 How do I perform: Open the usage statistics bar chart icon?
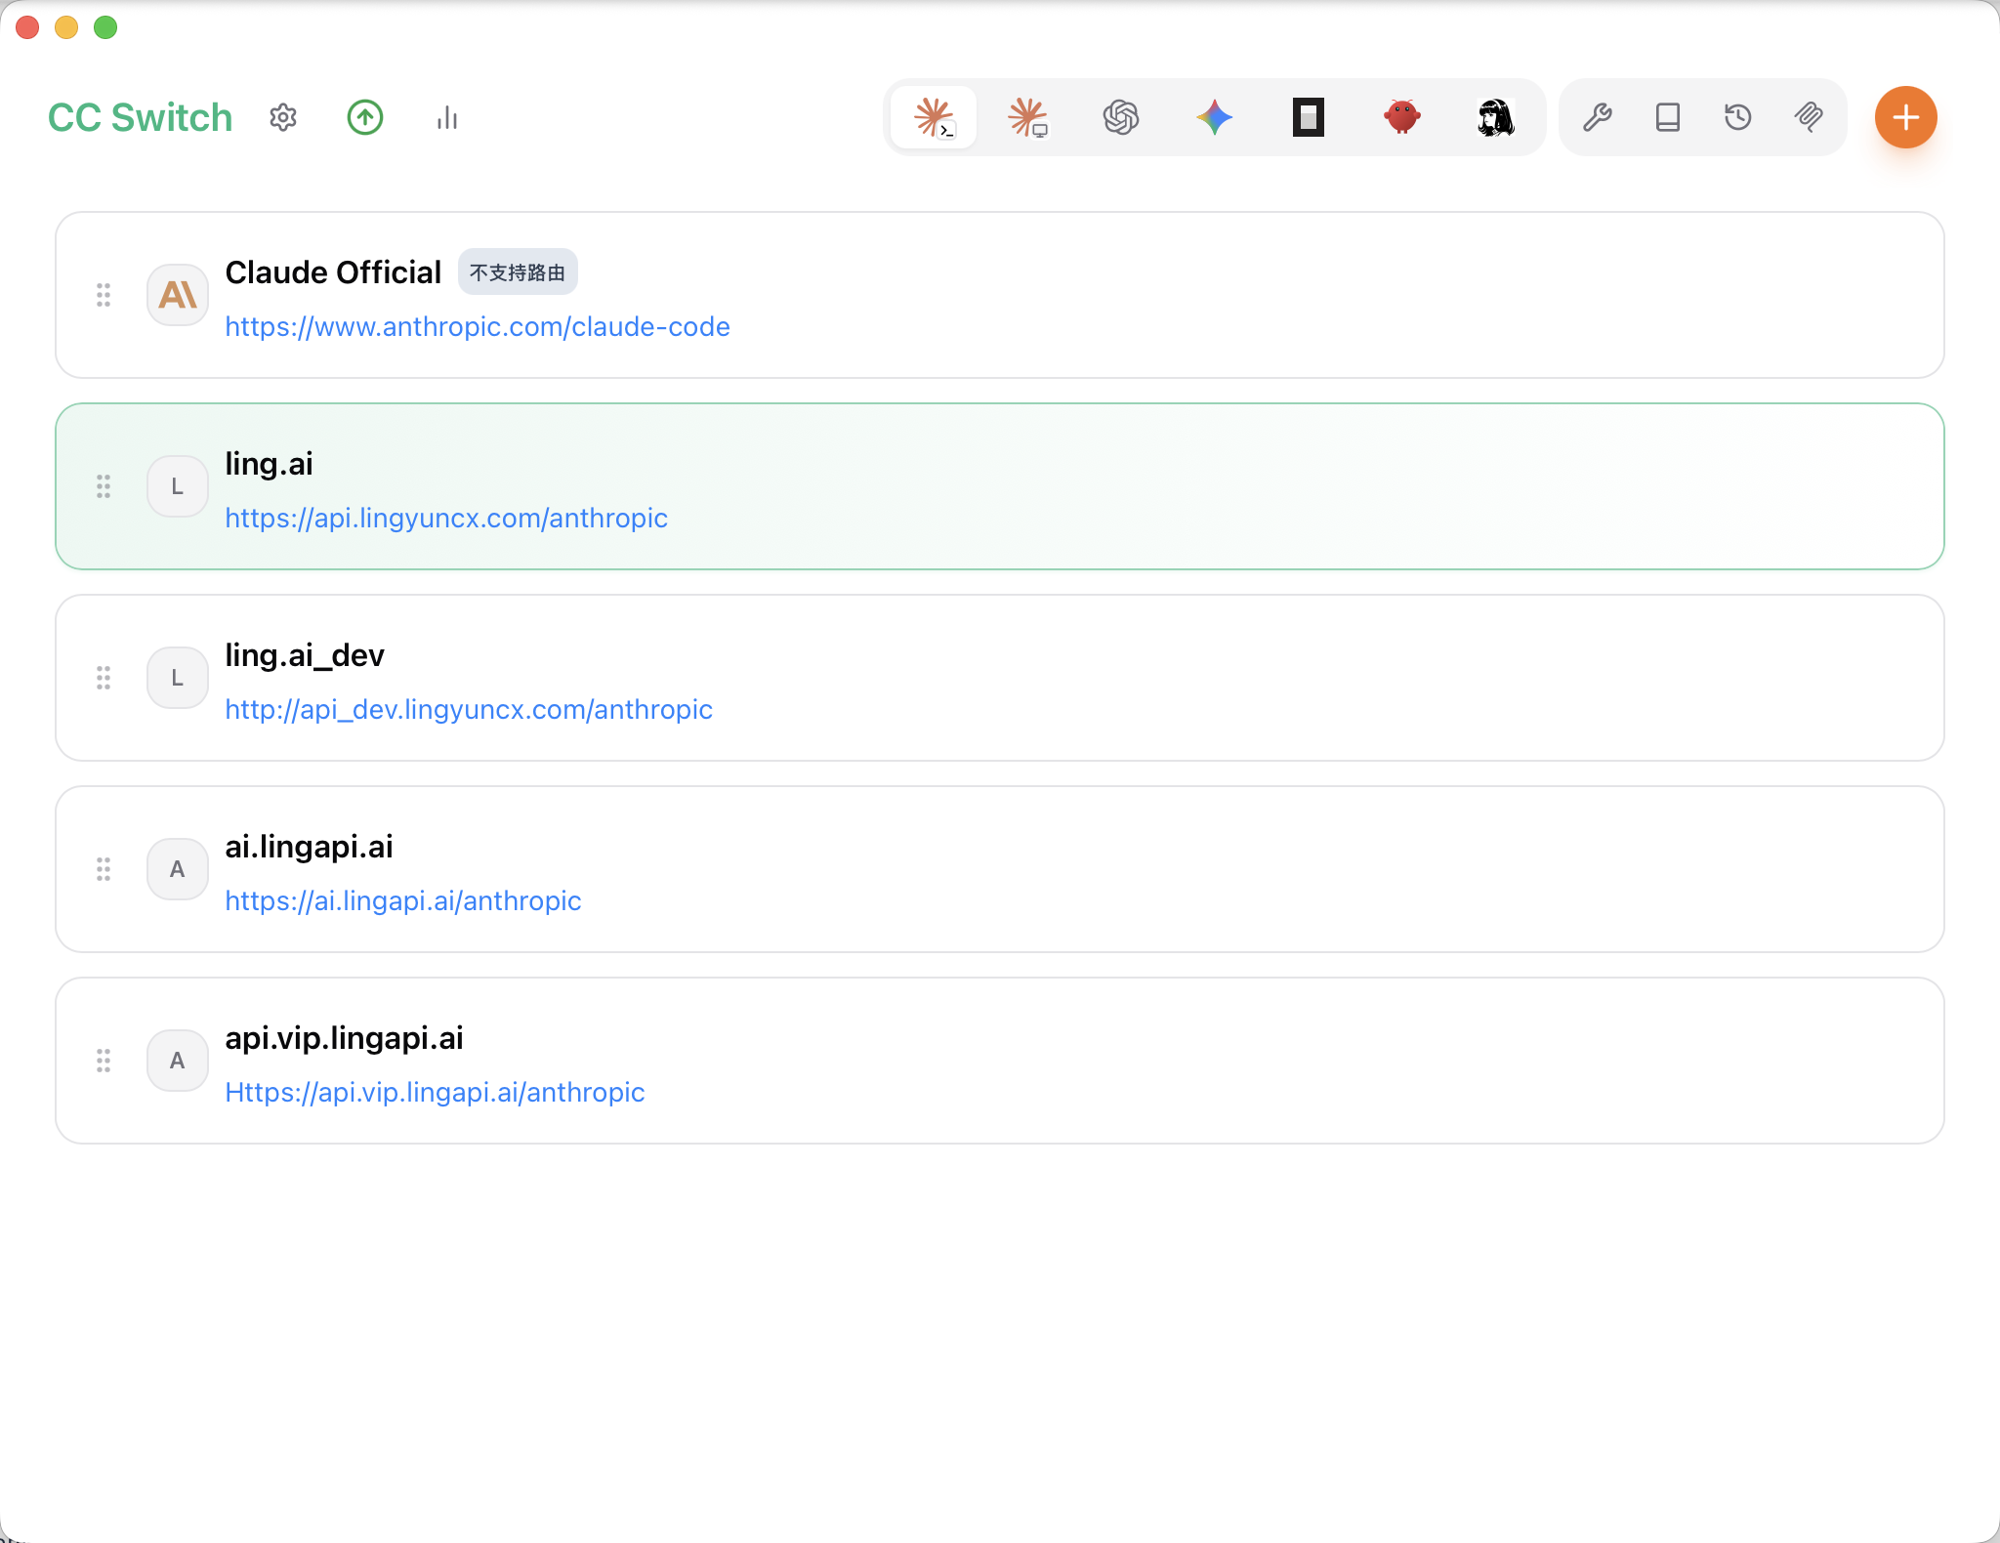[x=447, y=117]
